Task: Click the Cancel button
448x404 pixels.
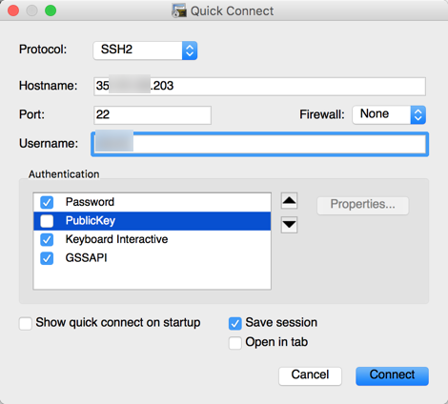Action: pos(310,376)
